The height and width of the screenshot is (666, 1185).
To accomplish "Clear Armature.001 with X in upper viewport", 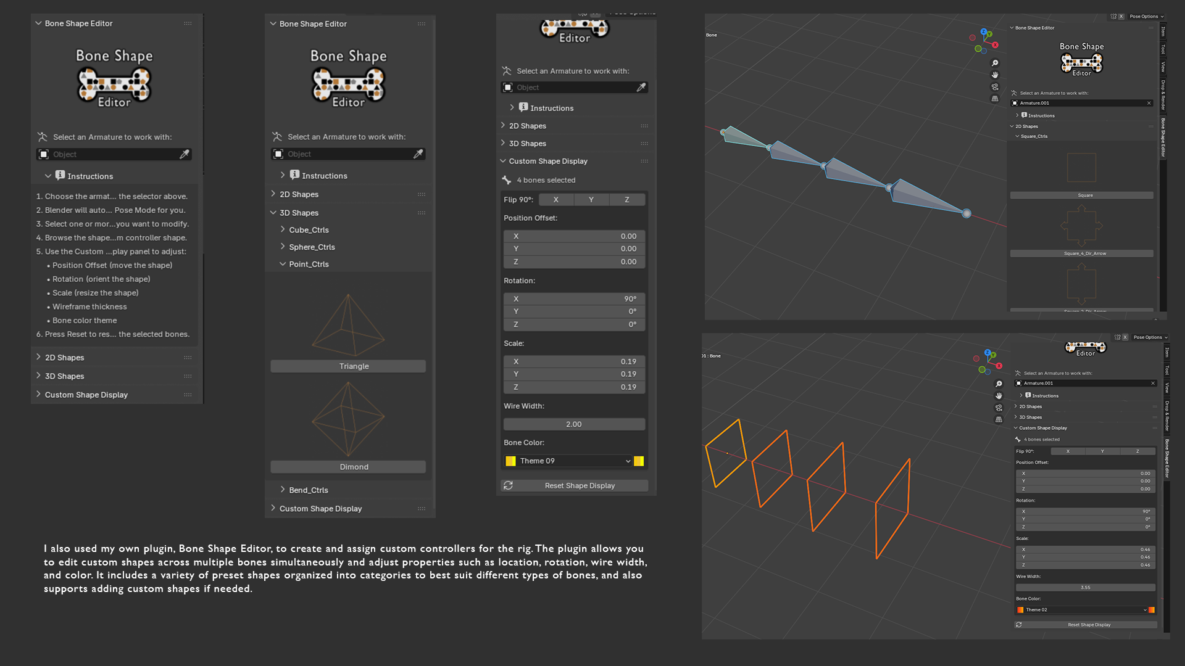I will pyautogui.click(x=1149, y=103).
